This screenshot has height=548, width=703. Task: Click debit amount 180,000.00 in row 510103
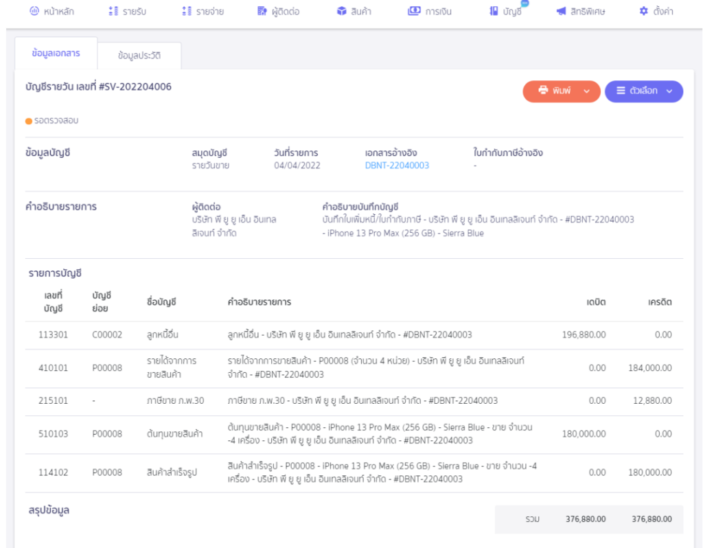pyautogui.click(x=584, y=433)
